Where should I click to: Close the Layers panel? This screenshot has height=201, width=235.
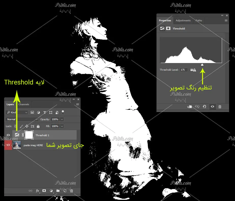(x=78, y=99)
